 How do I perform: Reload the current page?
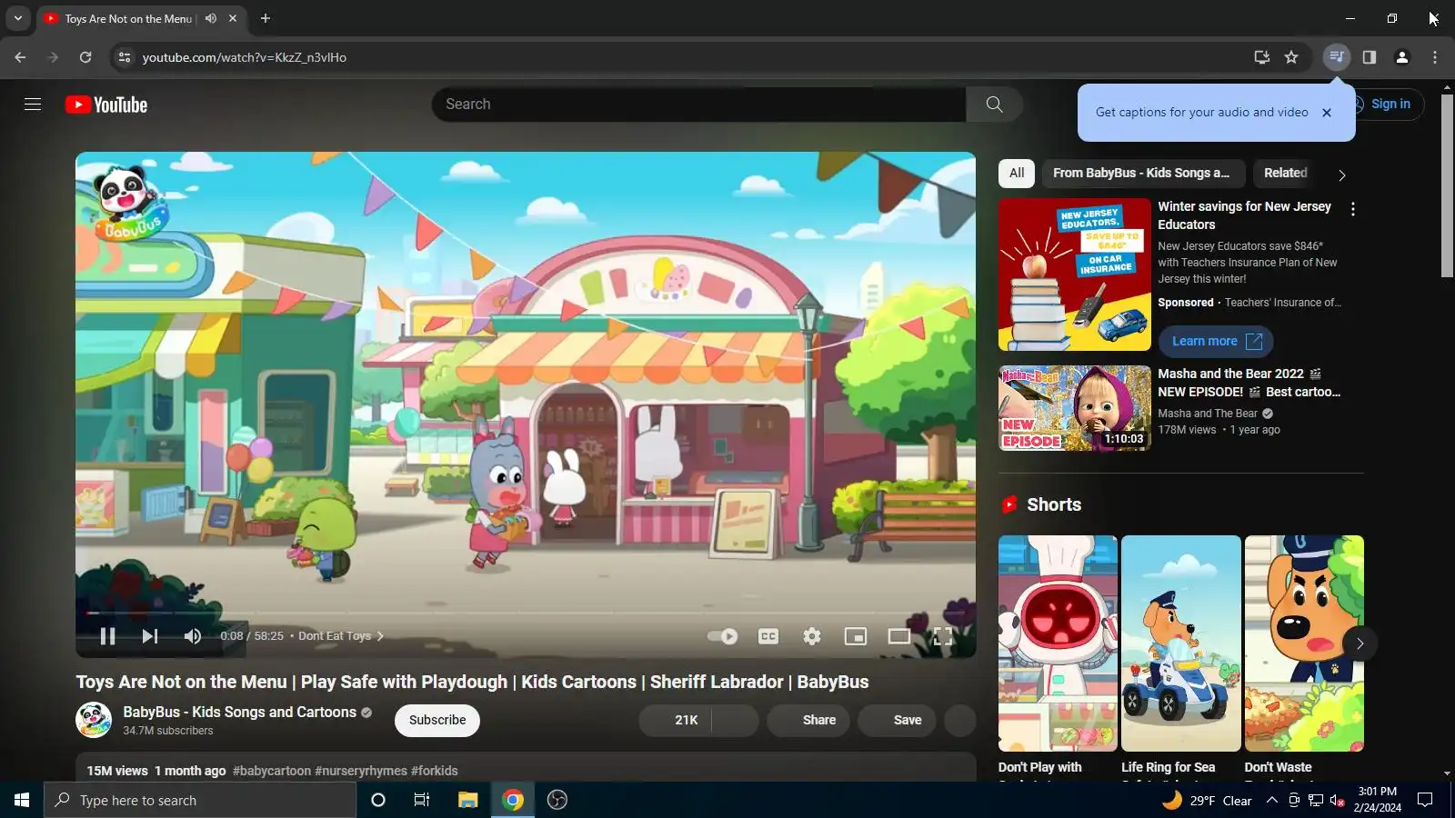coord(85,57)
